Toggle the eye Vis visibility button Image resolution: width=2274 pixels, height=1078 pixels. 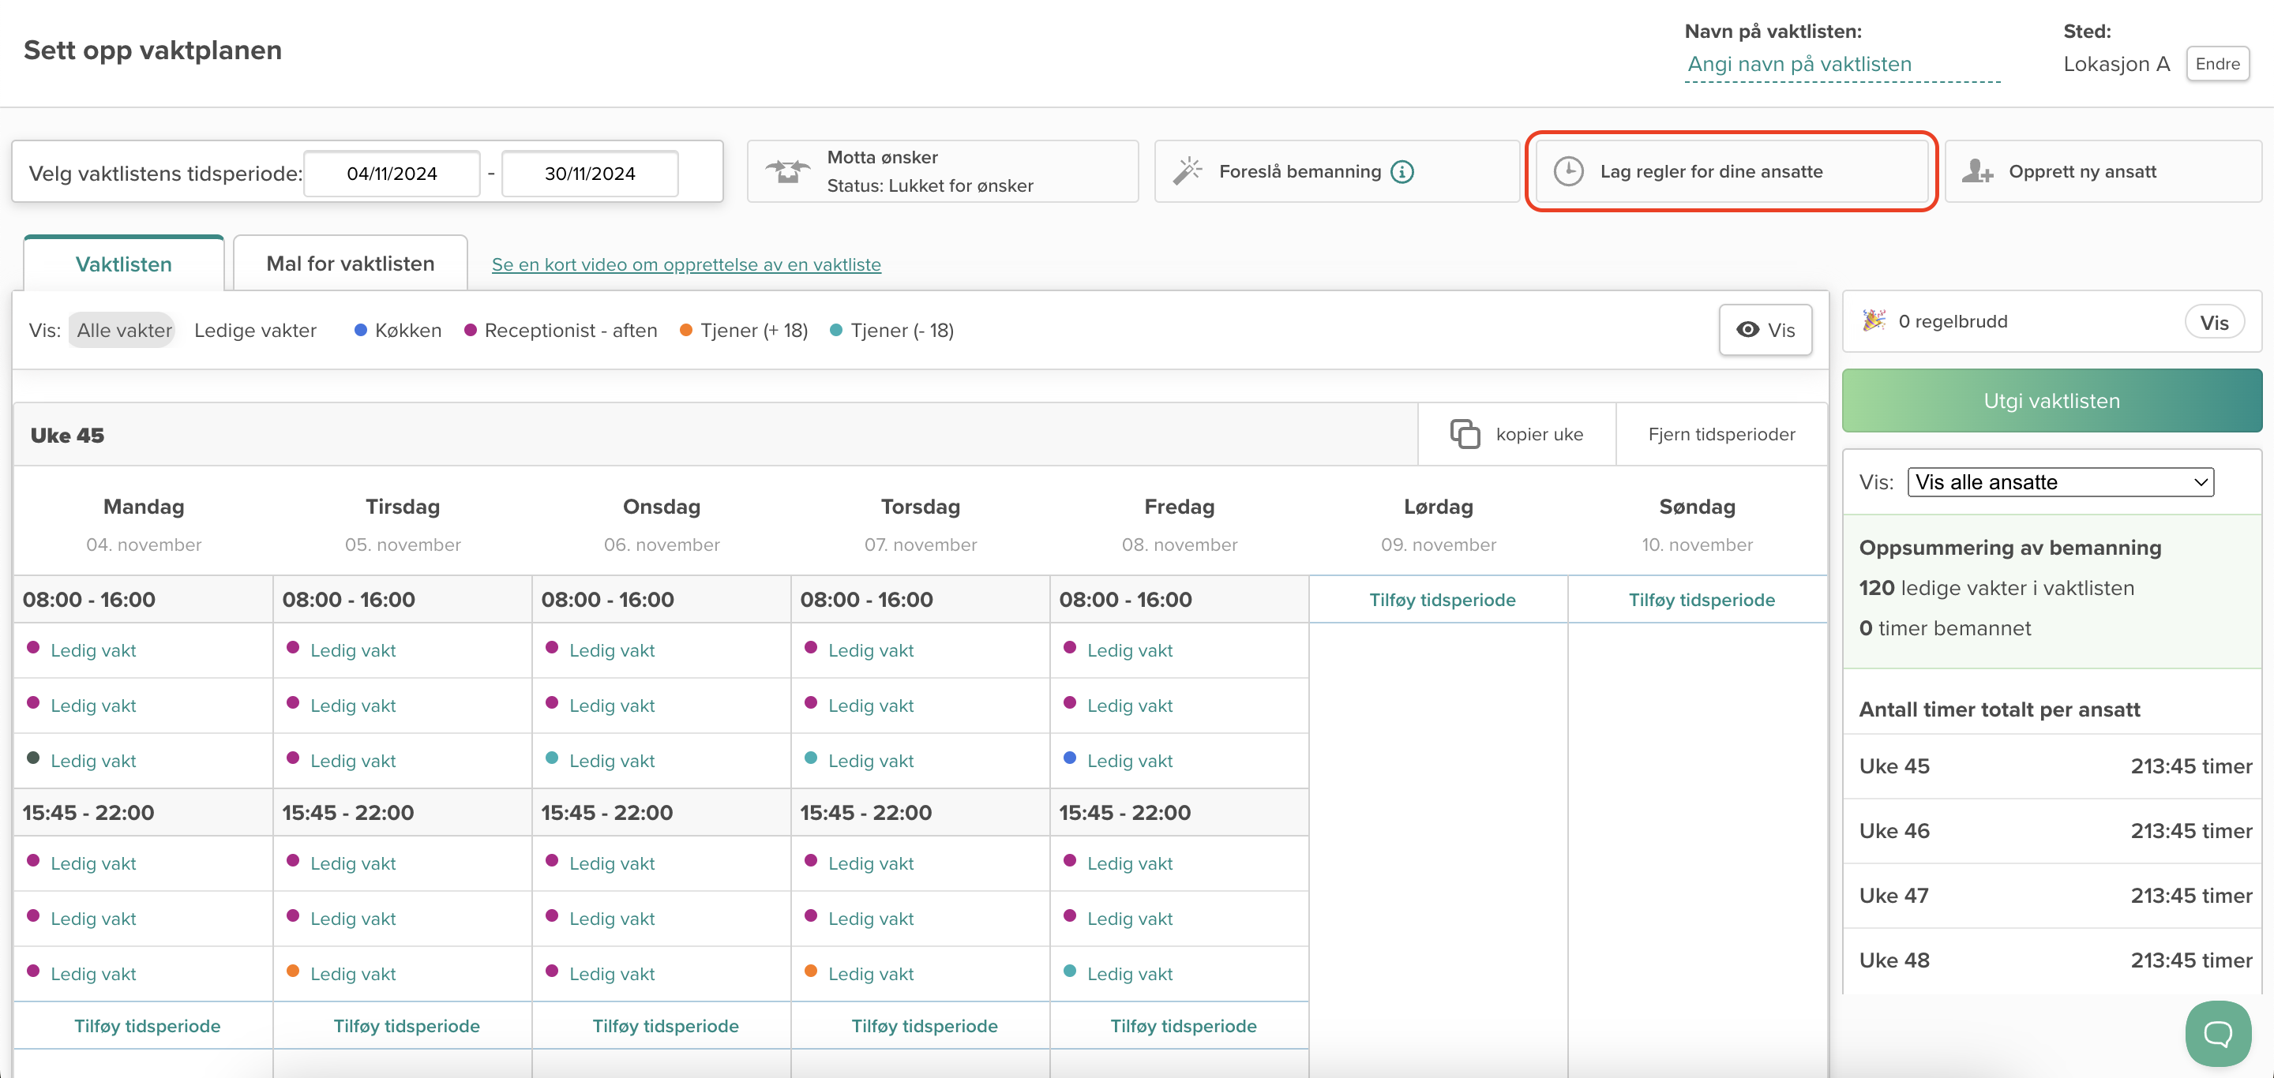(1765, 330)
